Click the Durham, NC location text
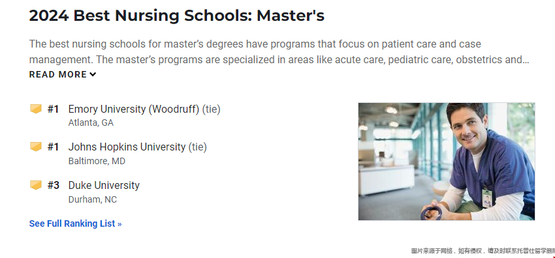The width and height of the screenshot is (555, 258). (x=92, y=200)
